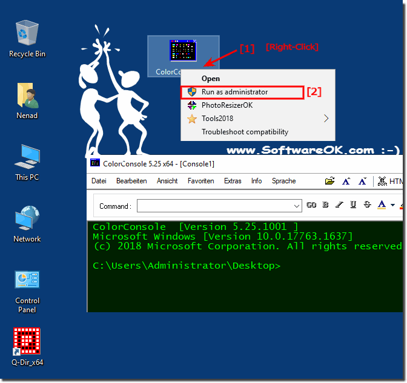Open the Info menu
Screen dimensions: 407x383
pos(256,181)
